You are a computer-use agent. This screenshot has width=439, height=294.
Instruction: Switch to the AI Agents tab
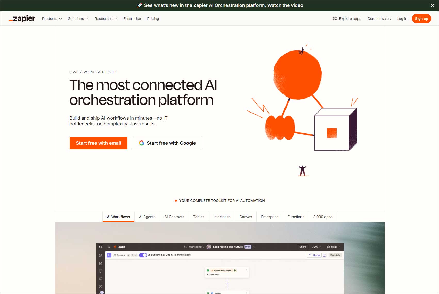click(x=147, y=217)
